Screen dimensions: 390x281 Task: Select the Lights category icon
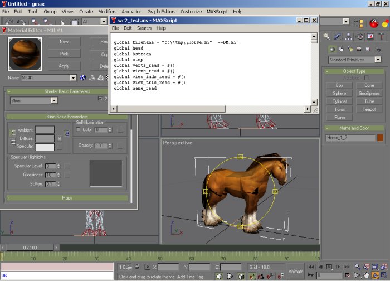coord(350,49)
